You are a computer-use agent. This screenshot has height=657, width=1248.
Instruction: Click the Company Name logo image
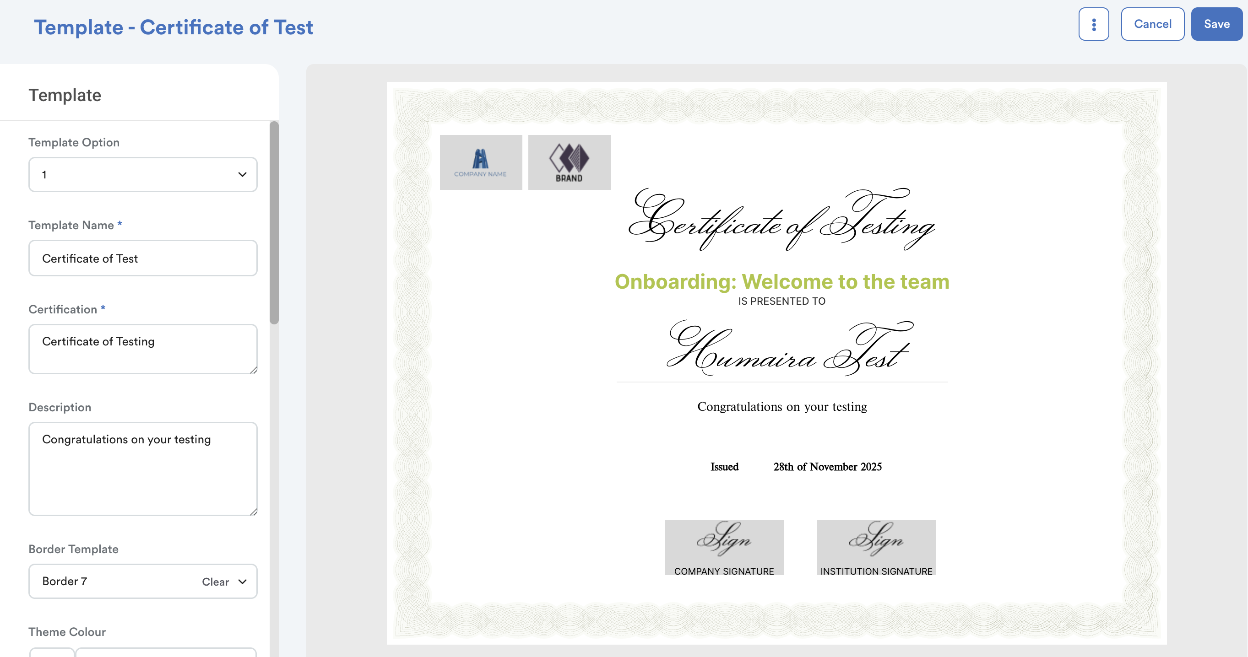coord(481,162)
